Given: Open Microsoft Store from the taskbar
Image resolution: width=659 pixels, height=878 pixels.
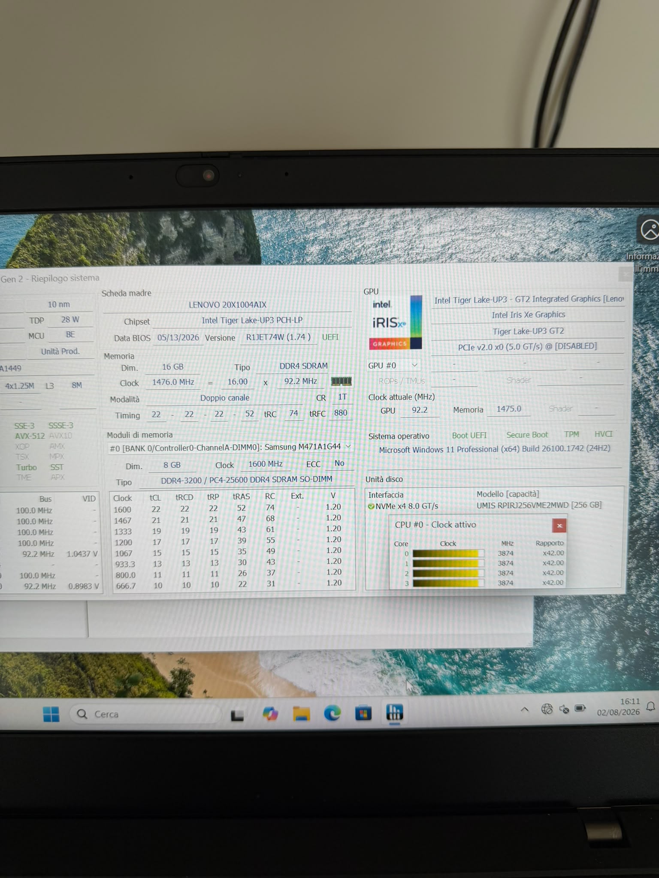Looking at the screenshot, I should pos(363,713).
